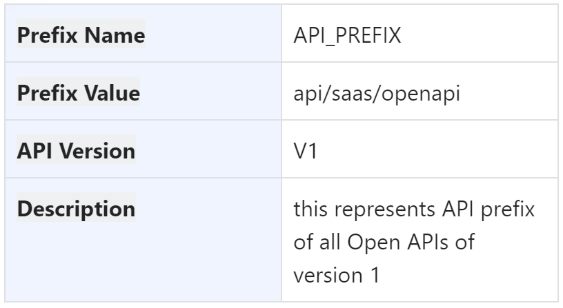The height and width of the screenshot is (308, 563).
Task: Click the "Prefix Name" label cell
Action: [80, 36]
